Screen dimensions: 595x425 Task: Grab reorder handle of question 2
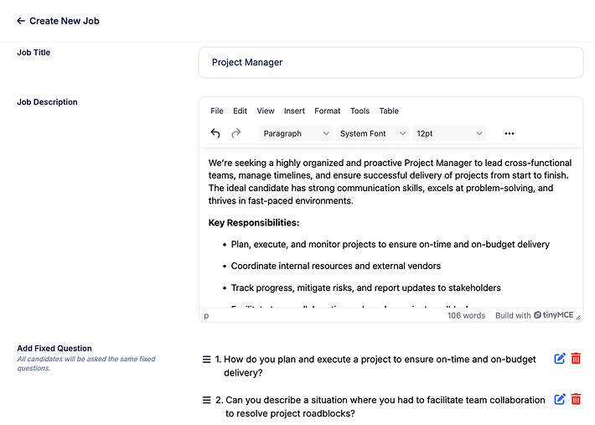(x=206, y=400)
